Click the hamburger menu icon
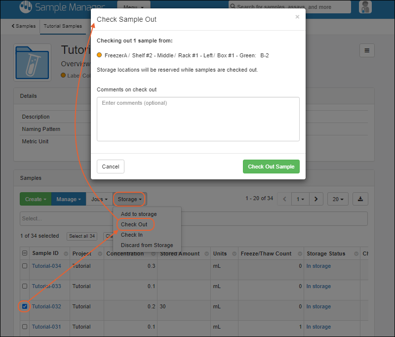The height and width of the screenshot is (337, 395). click(x=366, y=50)
